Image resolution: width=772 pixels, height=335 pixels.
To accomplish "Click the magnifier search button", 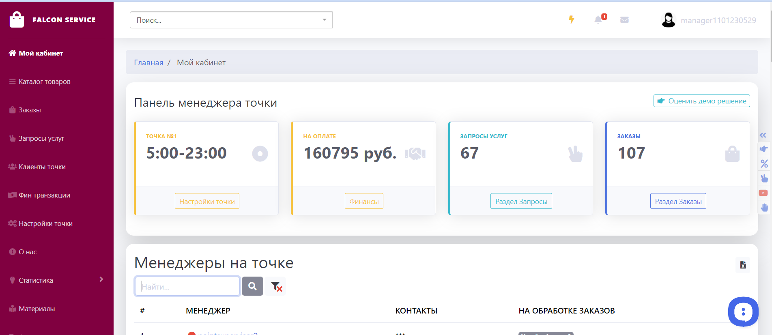I will tap(252, 286).
